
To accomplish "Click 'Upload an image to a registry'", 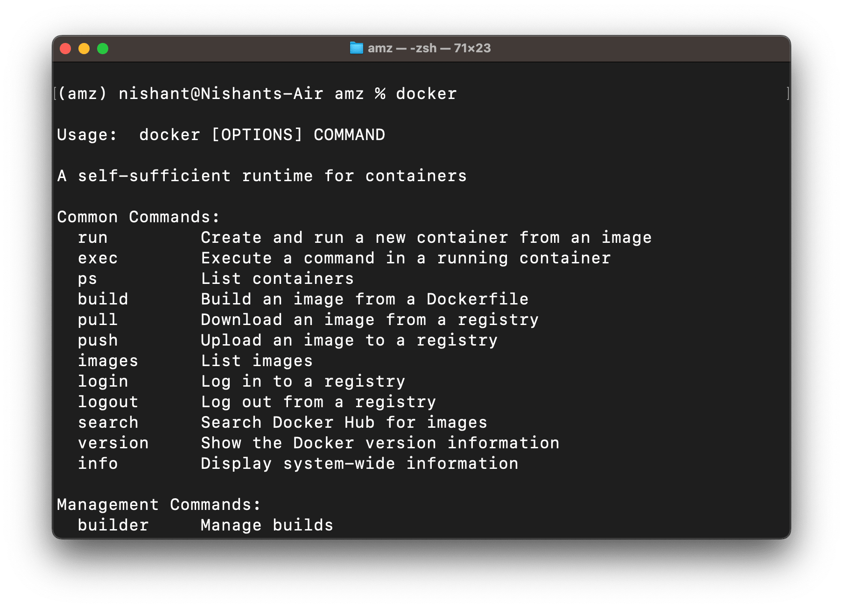I will (349, 340).
